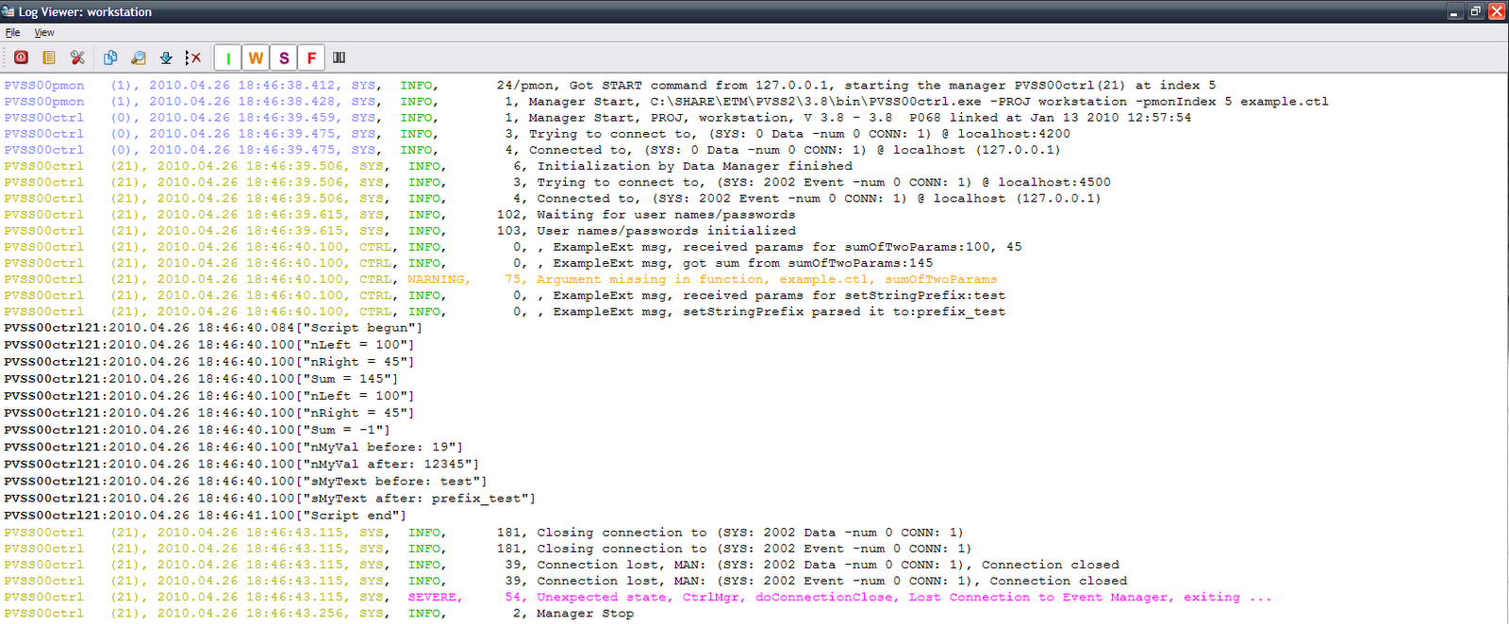Click the line with PVSS00ctrl.exe path
The image size is (1509, 624).
tap(666, 101)
